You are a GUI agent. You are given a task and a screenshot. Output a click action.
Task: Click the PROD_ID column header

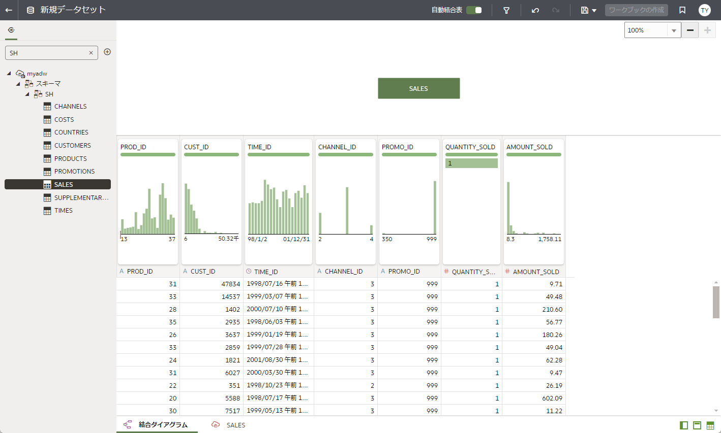148,272
